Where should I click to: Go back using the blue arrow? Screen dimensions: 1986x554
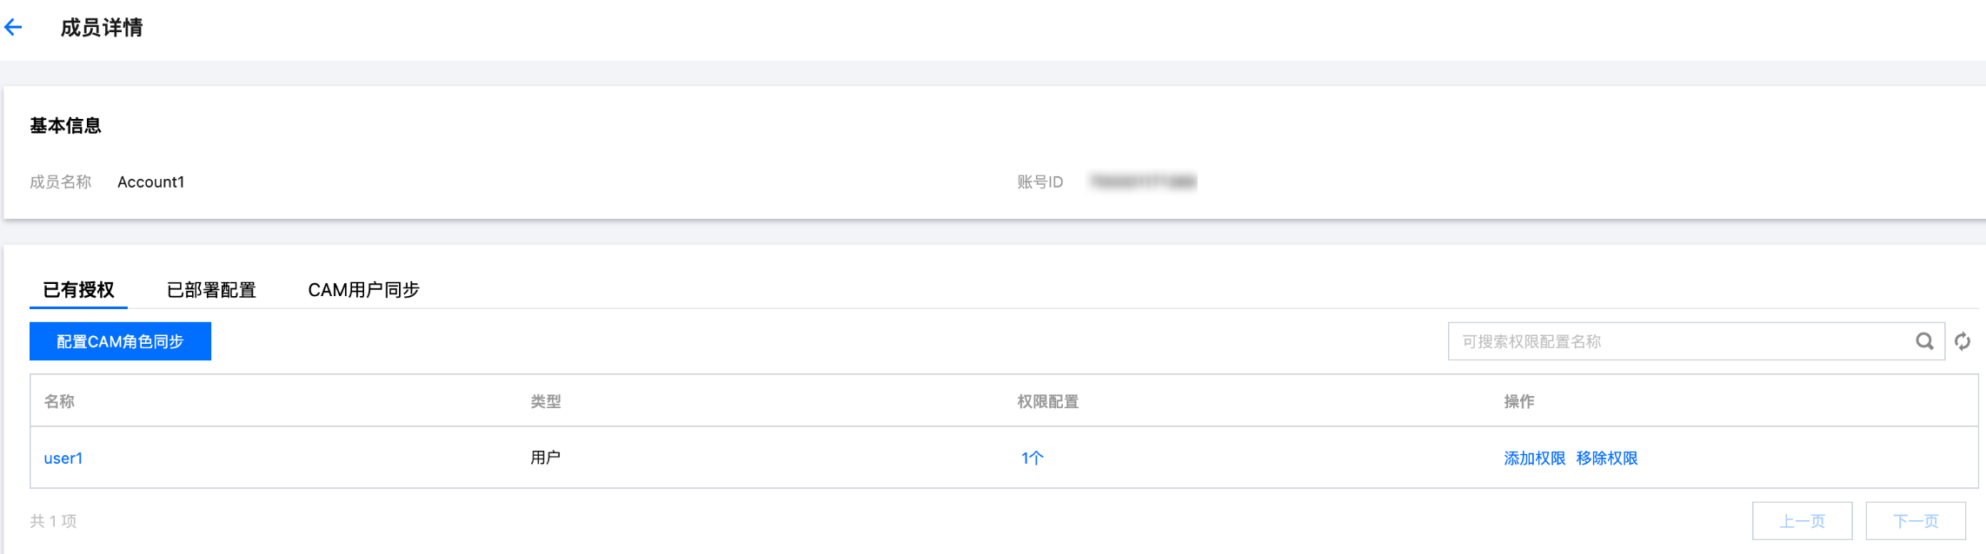(14, 28)
